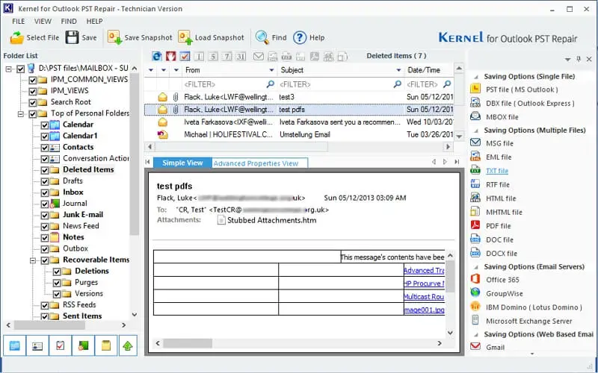The image size is (598, 373).
Task: Open the FILE menu
Action: pyautogui.click(x=18, y=22)
